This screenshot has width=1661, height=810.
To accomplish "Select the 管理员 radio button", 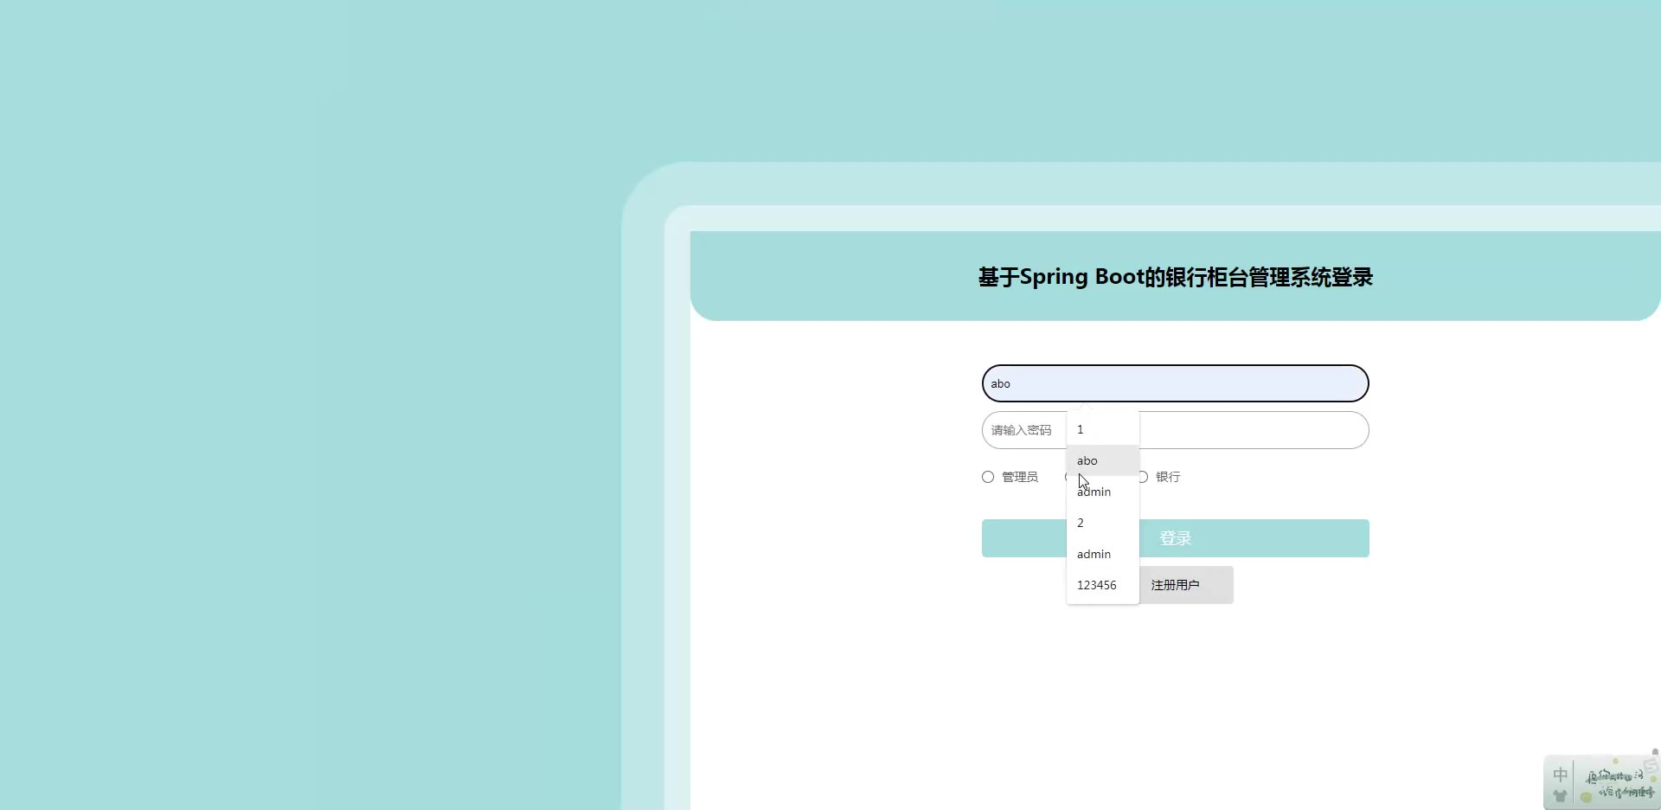I will click(988, 477).
